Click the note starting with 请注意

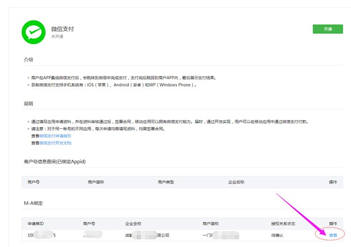98,129
